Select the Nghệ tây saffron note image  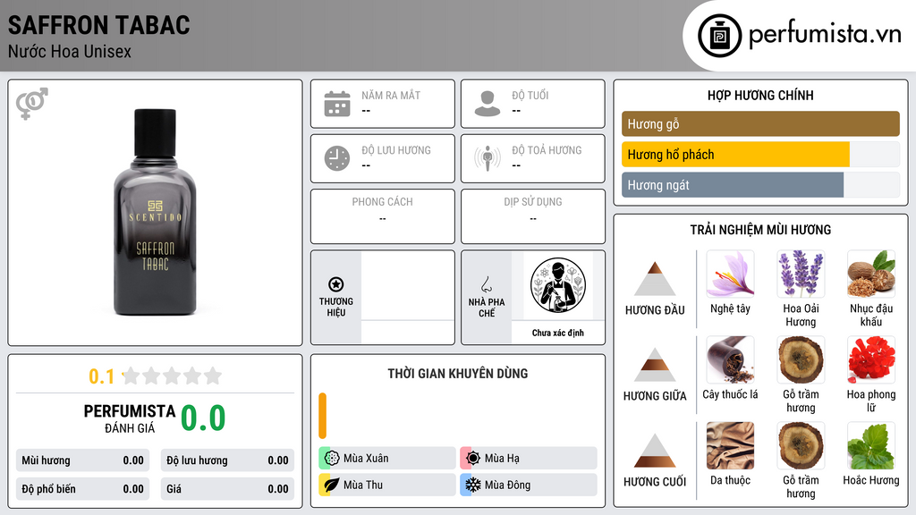730,274
